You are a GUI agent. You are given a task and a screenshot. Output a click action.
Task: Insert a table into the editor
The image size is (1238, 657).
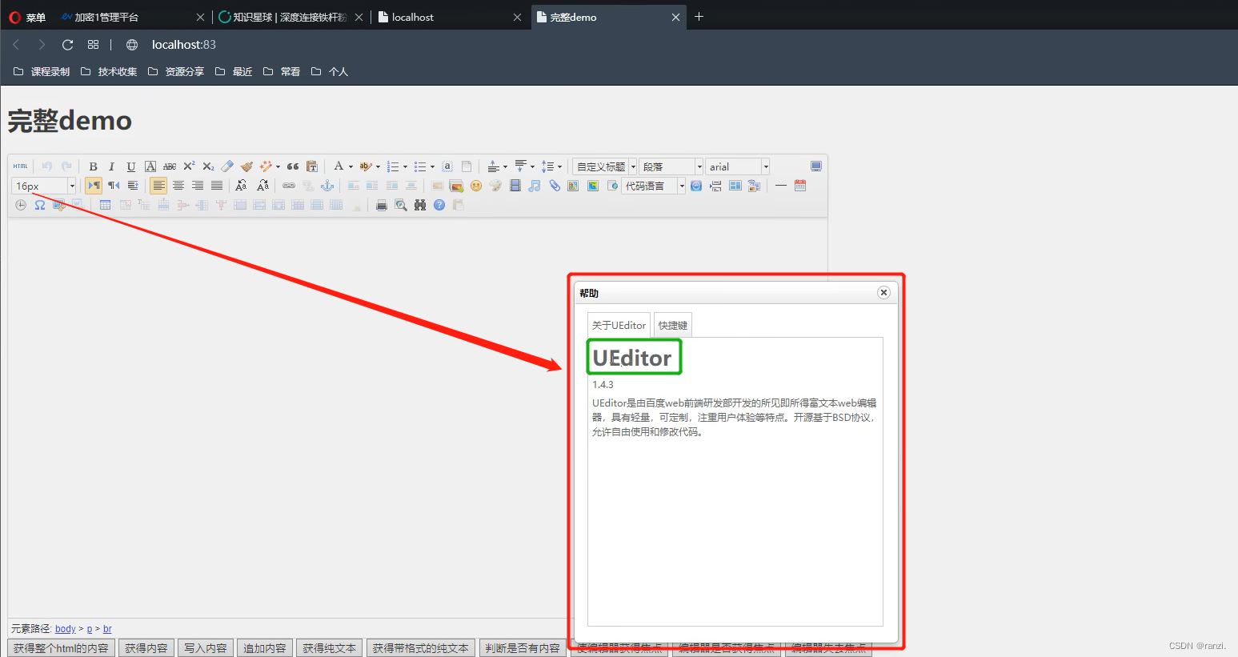pos(105,204)
